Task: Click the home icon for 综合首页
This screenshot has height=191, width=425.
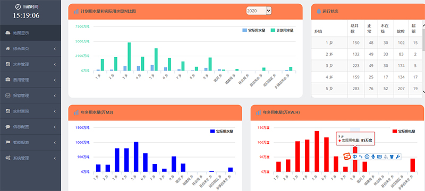Action: click(x=8, y=49)
